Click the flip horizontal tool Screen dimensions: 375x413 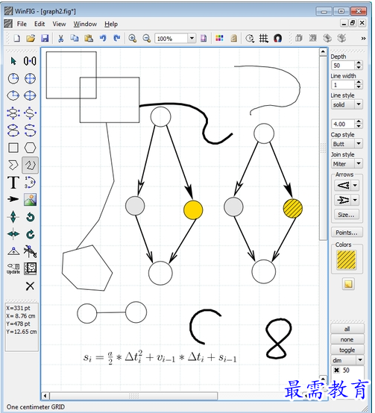pyautogui.click(x=13, y=234)
